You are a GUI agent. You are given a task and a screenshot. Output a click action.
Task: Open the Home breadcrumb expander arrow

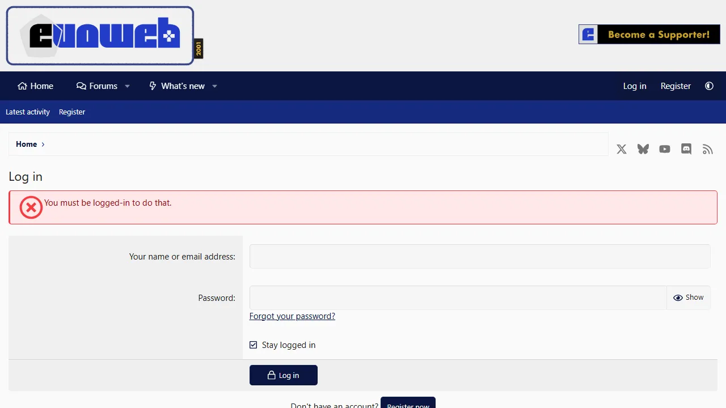tap(43, 144)
